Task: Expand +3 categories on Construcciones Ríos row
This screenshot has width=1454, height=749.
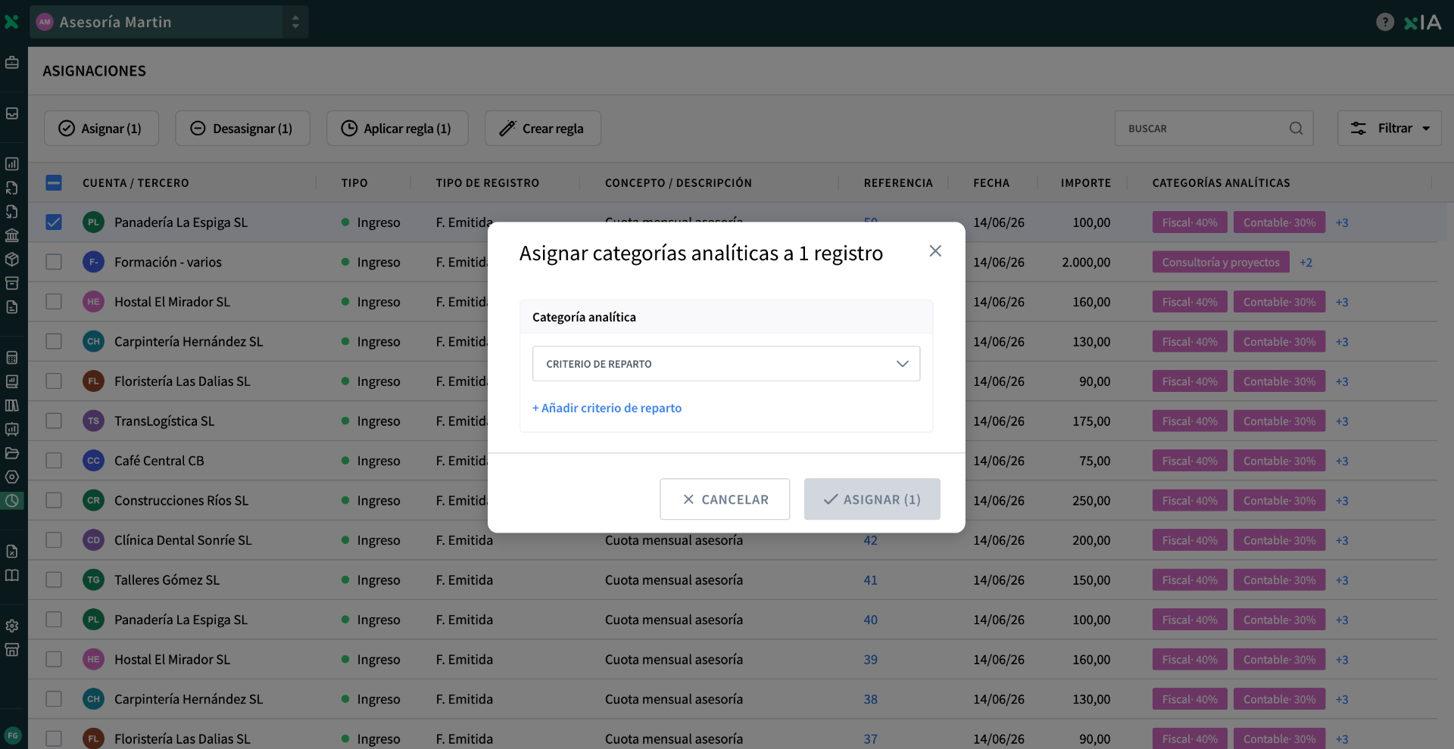Action: coord(1342,501)
